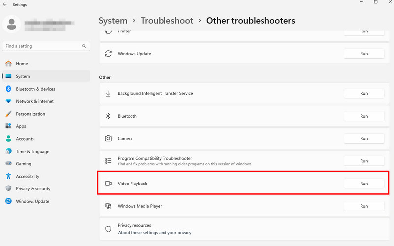The width and height of the screenshot is (394, 246).
Task: Click the Find a setting search box
Action: pos(42,46)
